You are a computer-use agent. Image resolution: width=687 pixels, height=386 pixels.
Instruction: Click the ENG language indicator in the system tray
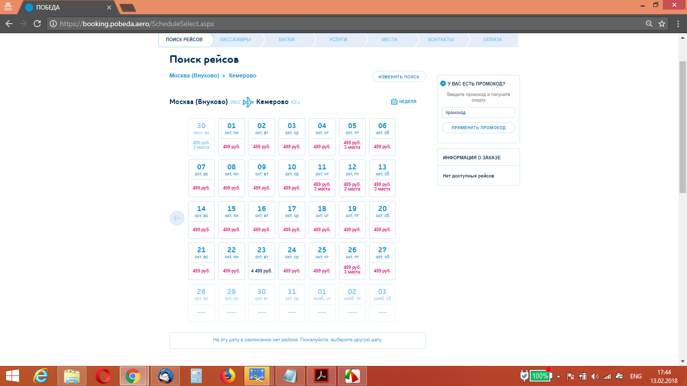tap(636, 376)
